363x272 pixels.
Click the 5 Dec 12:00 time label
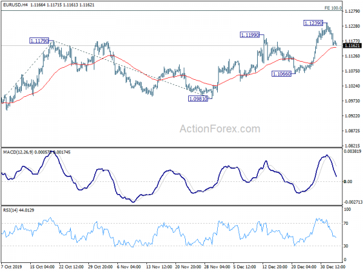[x=246, y=267]
